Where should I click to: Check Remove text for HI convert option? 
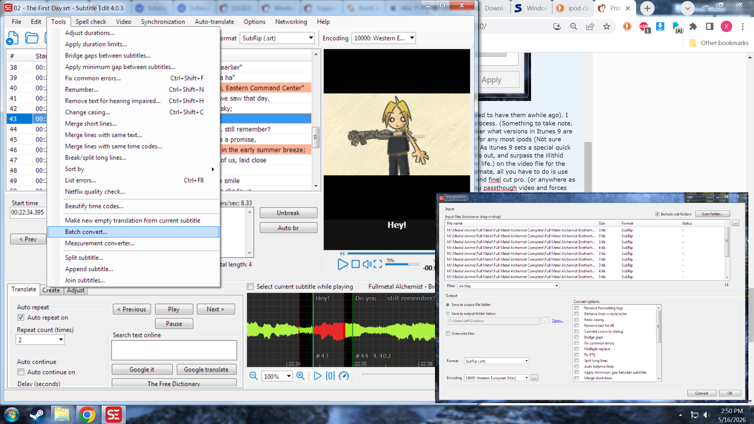pyautogui.click(x=577, y=325)
